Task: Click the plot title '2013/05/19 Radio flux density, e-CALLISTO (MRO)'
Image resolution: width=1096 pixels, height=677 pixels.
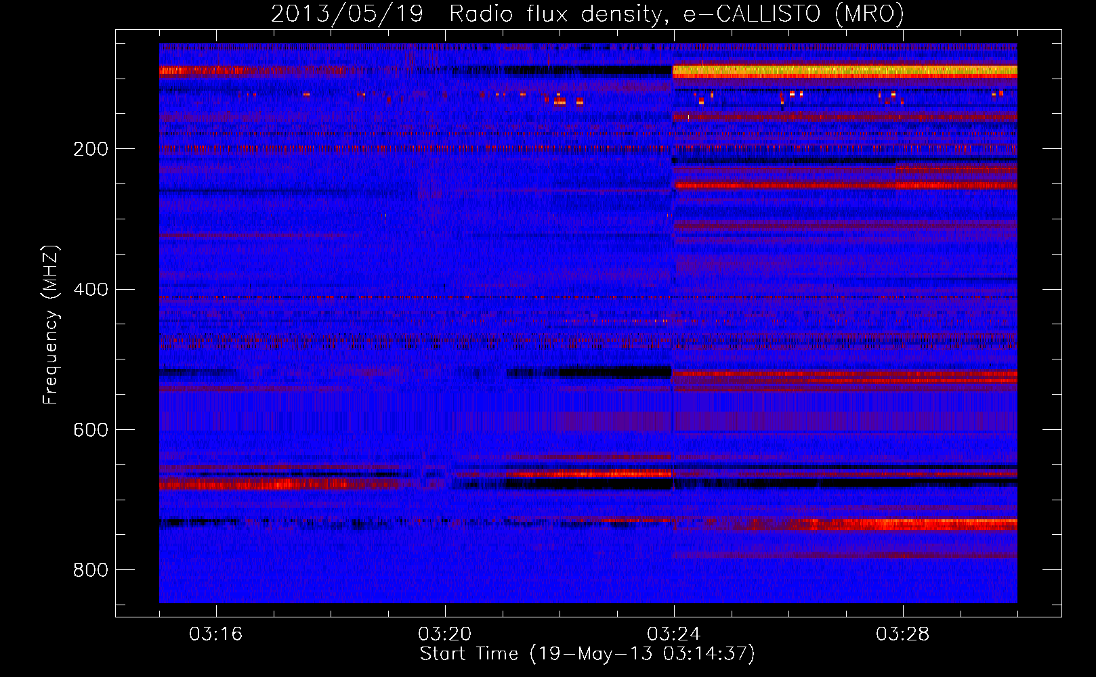Action: (587, 14)
